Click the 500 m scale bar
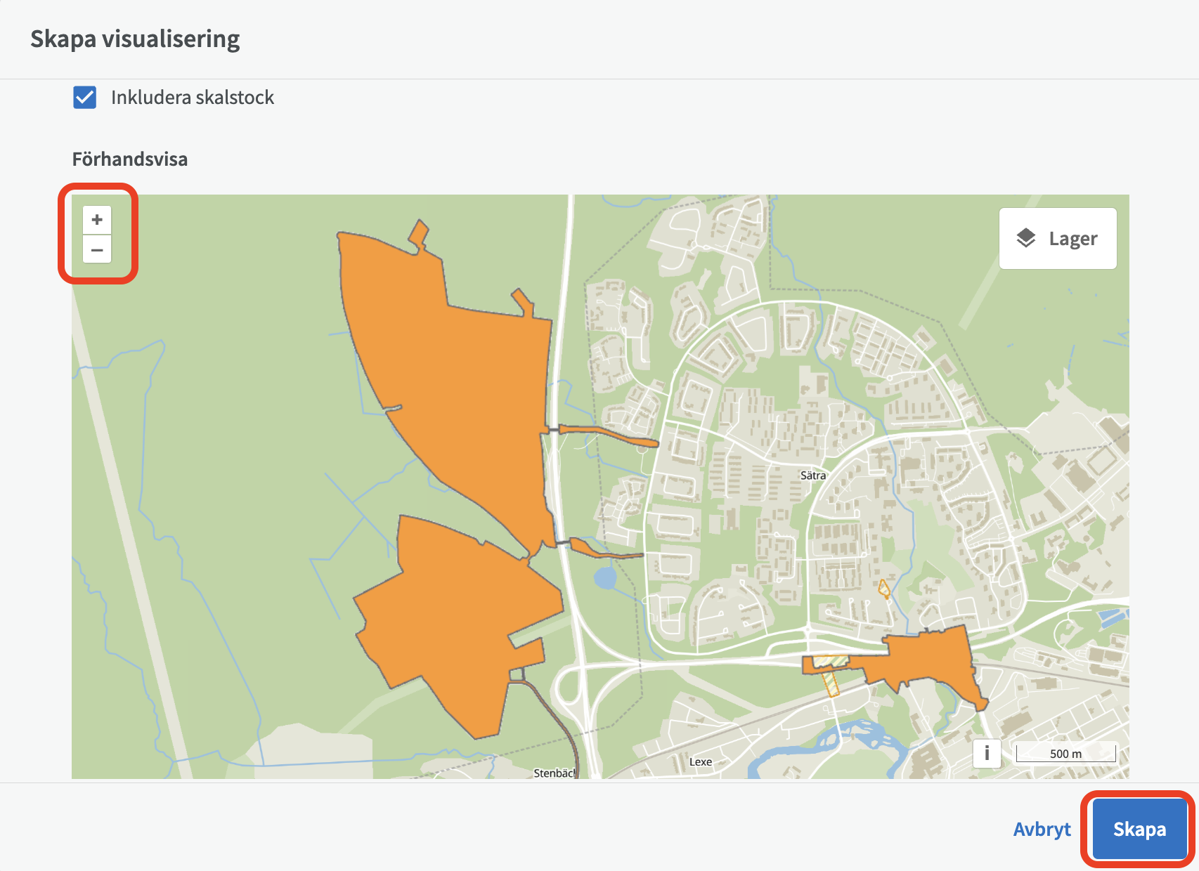This screenshot has width=1199, height=871. pos(1065,754)
